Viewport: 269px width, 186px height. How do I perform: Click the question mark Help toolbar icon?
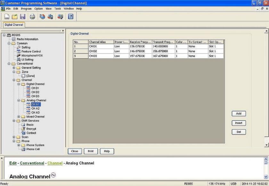pyautogui.click(x=70, y=16)
